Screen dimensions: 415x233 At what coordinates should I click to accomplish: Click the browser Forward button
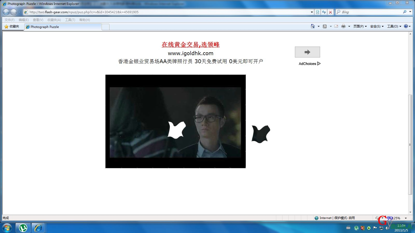click(x=13, y=12)
